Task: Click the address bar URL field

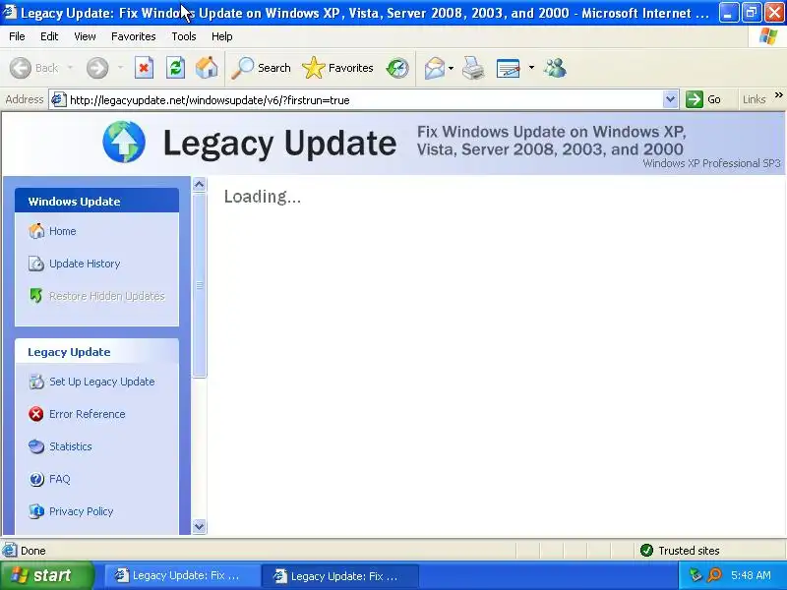Action: 364,100
